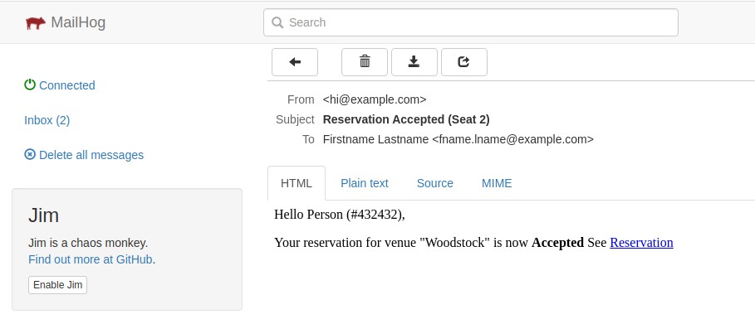Viewport: 755px width, 324px height.
Task: Focus the Search input field
Action: [x=471, y=22]
